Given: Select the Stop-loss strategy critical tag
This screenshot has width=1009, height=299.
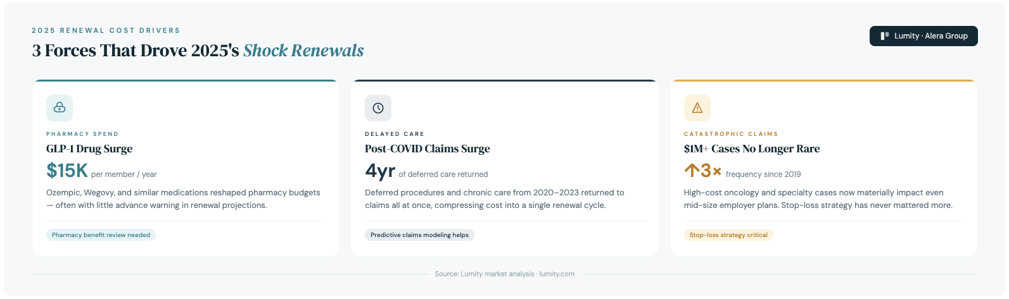Looking at the screenshot, I should [728, 235].
